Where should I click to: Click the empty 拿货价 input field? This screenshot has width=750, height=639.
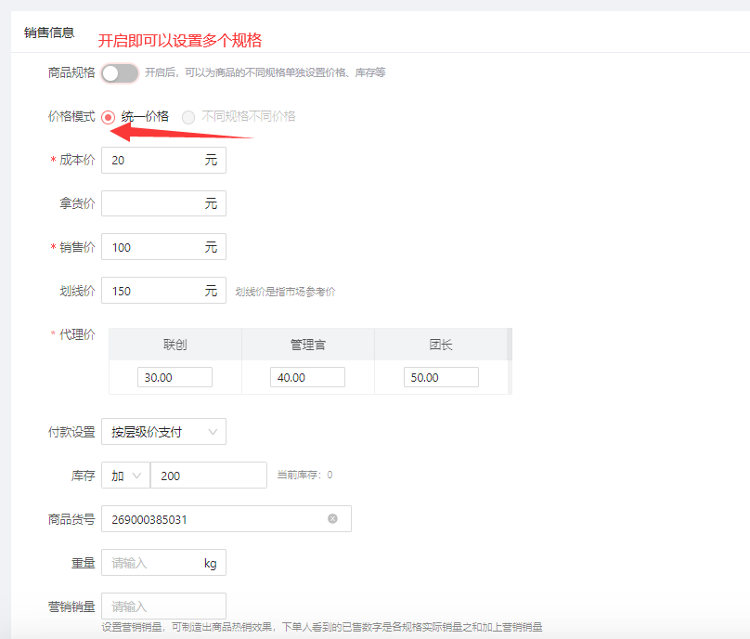[153, 203]
